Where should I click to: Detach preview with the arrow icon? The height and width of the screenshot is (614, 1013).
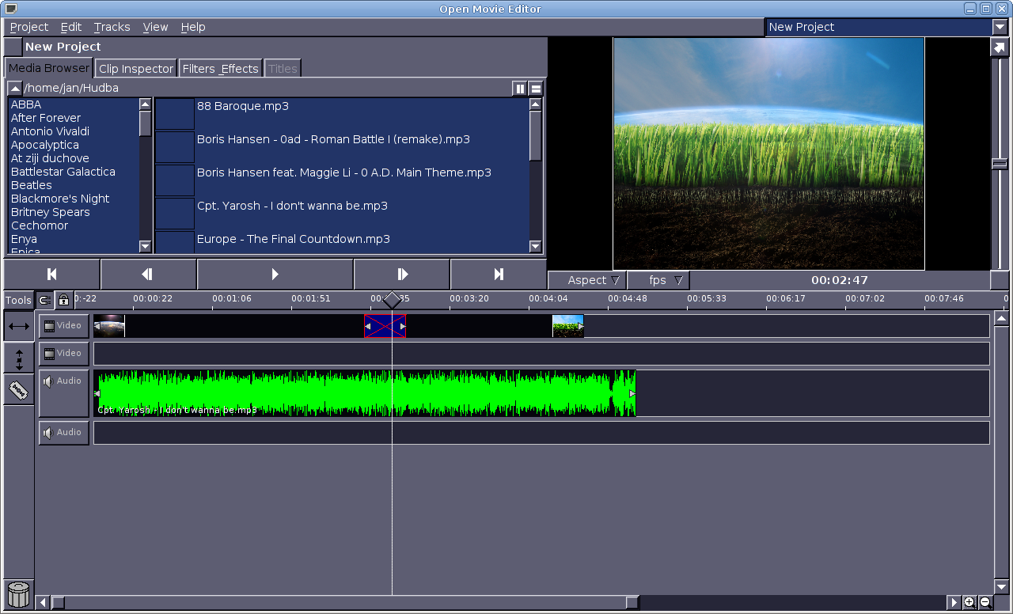[x=999, y=47]
